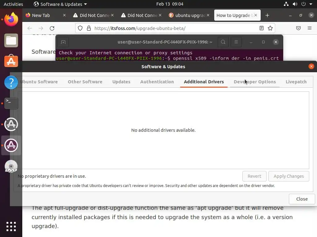Reload the page in Firefox
This screenshot has width=317, height=237.
click(x=52, y=28)
